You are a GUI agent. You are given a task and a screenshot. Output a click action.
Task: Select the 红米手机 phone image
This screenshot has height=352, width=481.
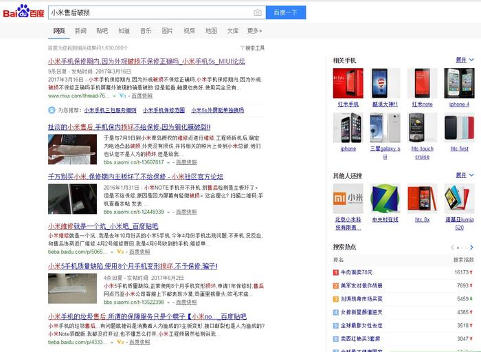point(348,83)
